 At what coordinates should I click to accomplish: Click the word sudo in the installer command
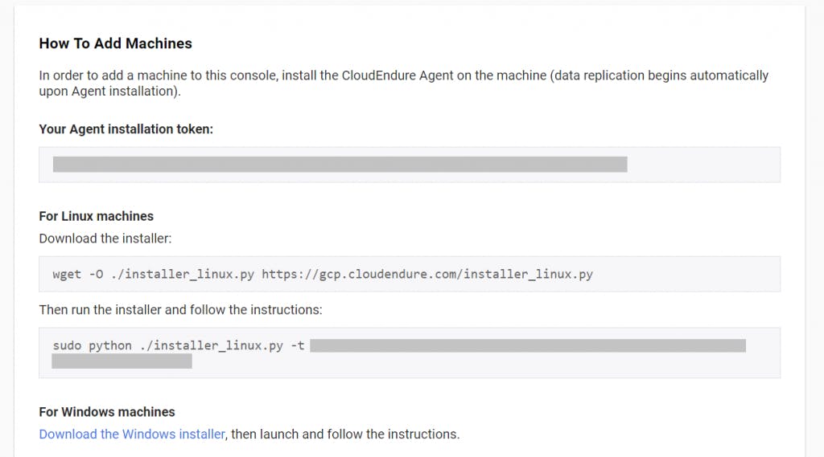[x=67, y=345]
